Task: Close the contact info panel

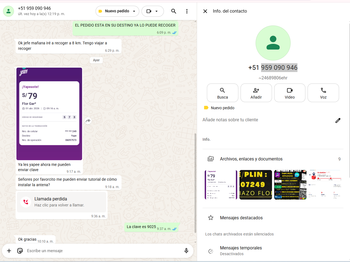Action: [x=205, y=11]
